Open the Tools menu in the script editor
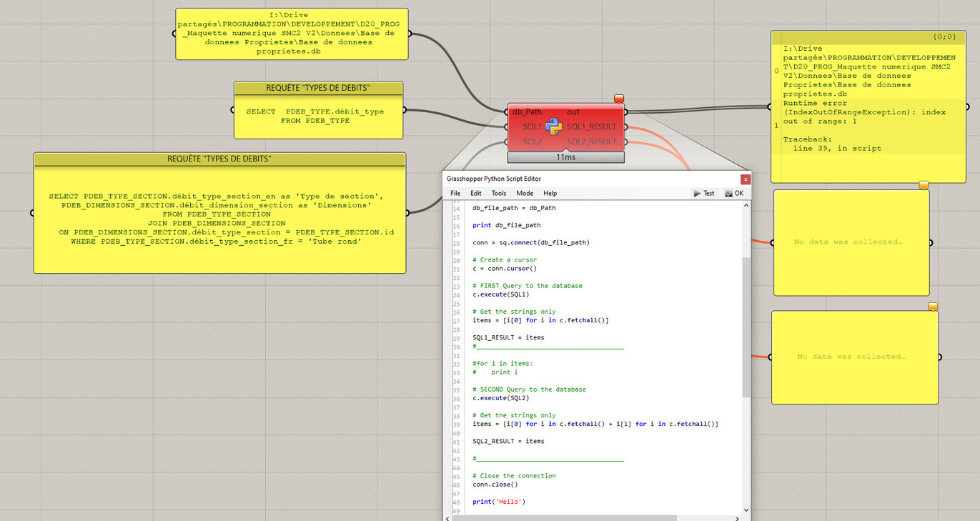Image resolution: width=980 pixels, height=521 pixels. pos(499,193)
